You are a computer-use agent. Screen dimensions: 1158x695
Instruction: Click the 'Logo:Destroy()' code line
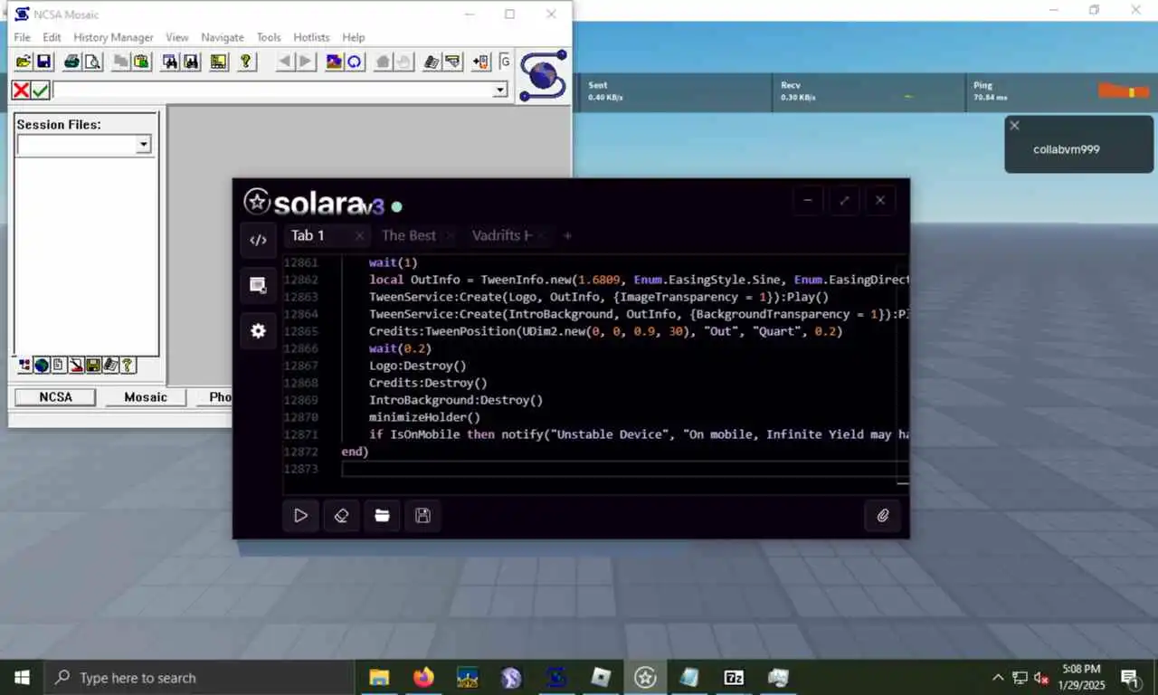coord(417,366)
